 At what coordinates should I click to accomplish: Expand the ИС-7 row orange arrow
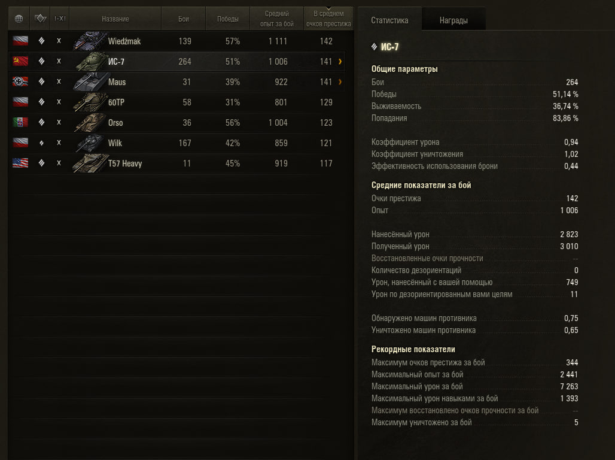point(340,61)
